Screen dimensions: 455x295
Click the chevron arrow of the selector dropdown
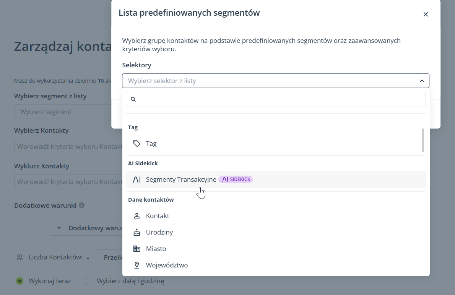[x=422, y=81]
